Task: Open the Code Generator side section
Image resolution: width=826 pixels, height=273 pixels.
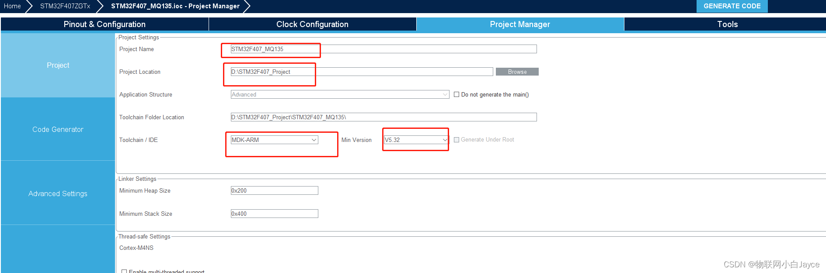Action: (58, 129)
